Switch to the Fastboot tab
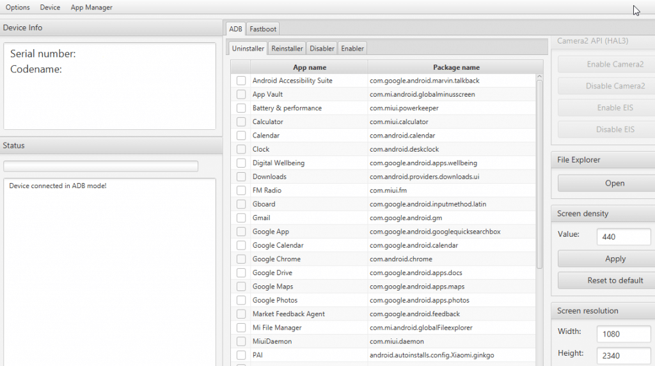Screen dimensions: 655x366 [262, 29]
